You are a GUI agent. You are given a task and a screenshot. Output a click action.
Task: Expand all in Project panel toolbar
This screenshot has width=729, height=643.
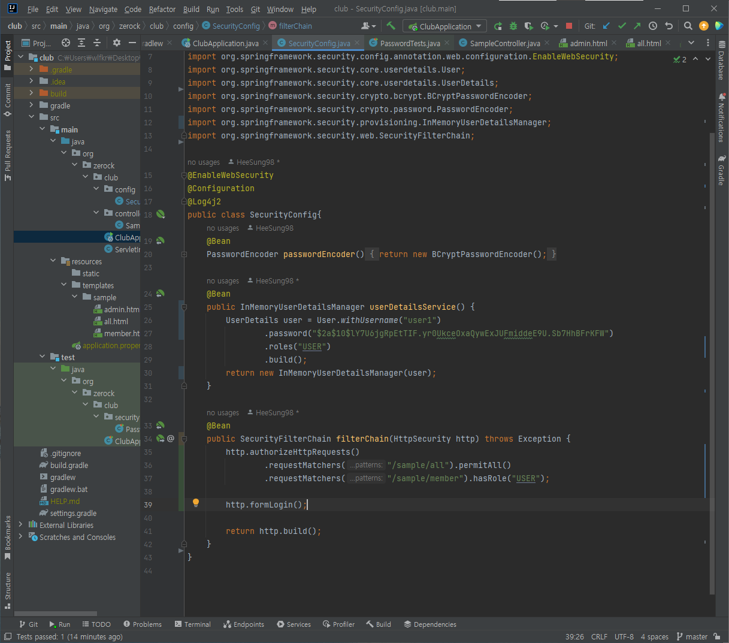[81, 43]
